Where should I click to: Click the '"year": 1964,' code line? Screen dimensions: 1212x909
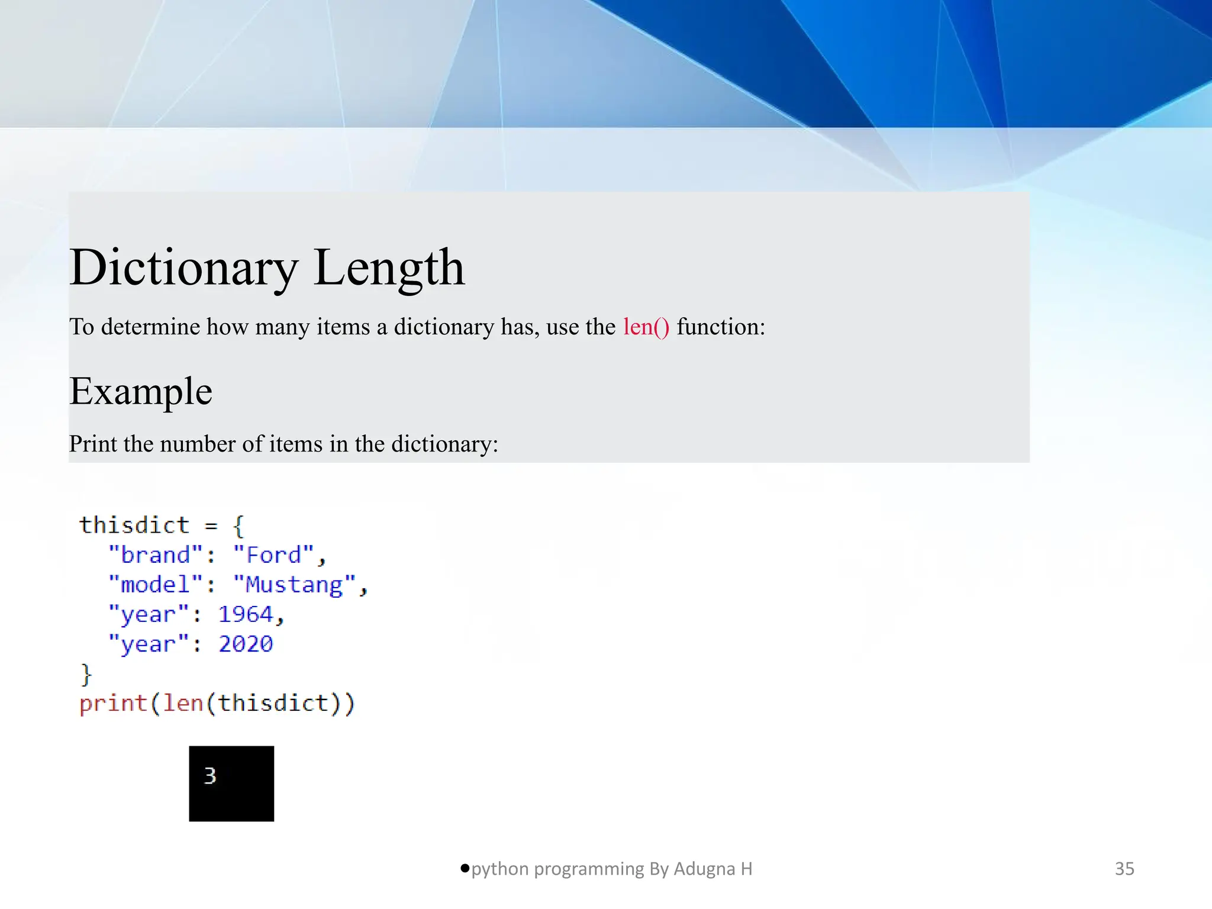(x=196, y=614)
